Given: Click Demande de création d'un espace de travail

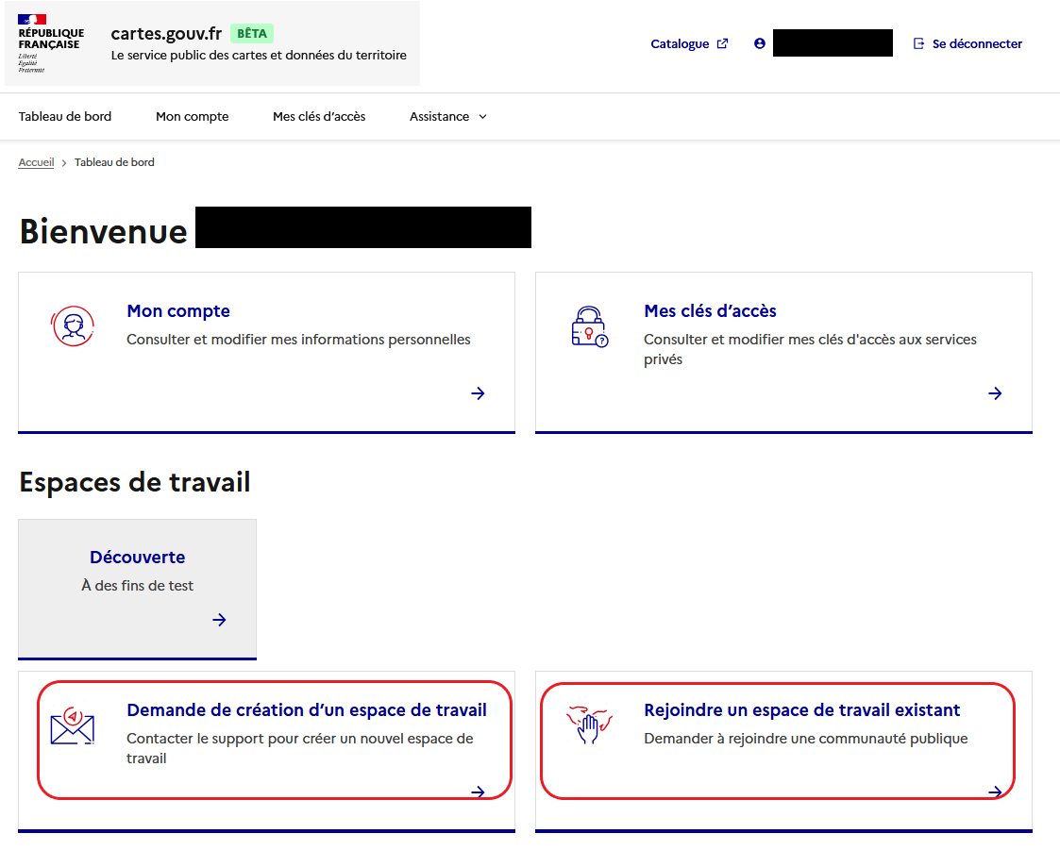Looking at the screenshot, I should coord(307,710).
